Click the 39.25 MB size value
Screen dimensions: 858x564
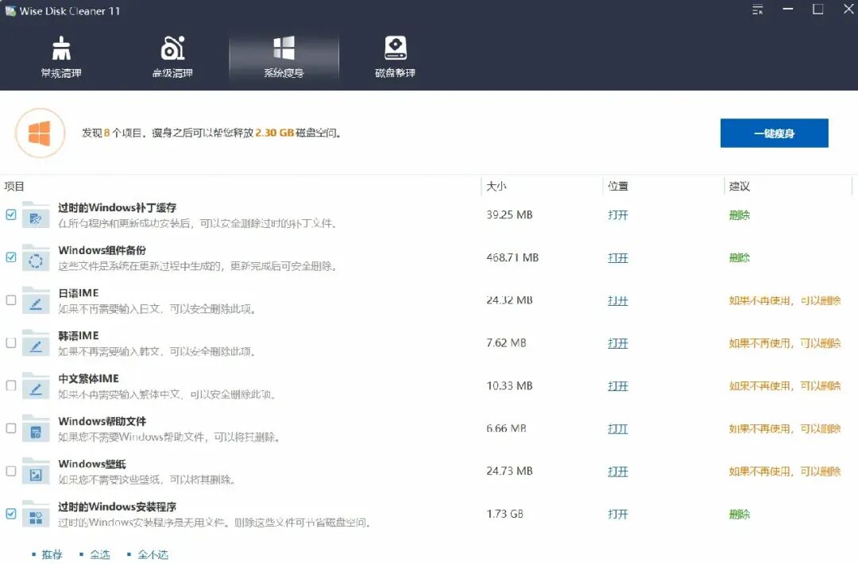[509, 215]
